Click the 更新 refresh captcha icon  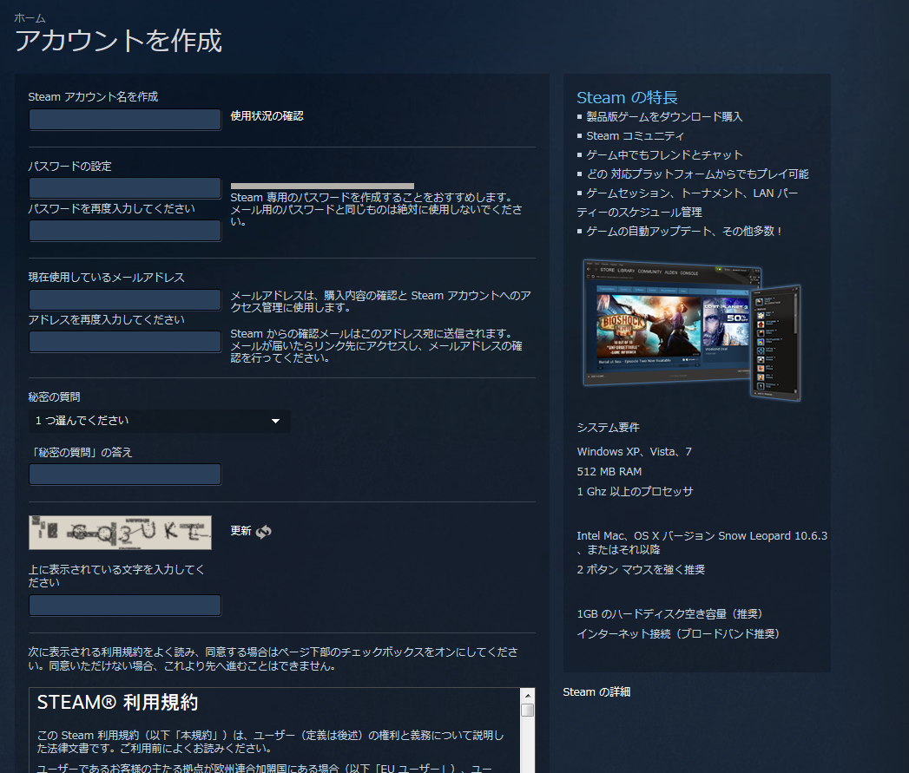[x=264, y=531]
